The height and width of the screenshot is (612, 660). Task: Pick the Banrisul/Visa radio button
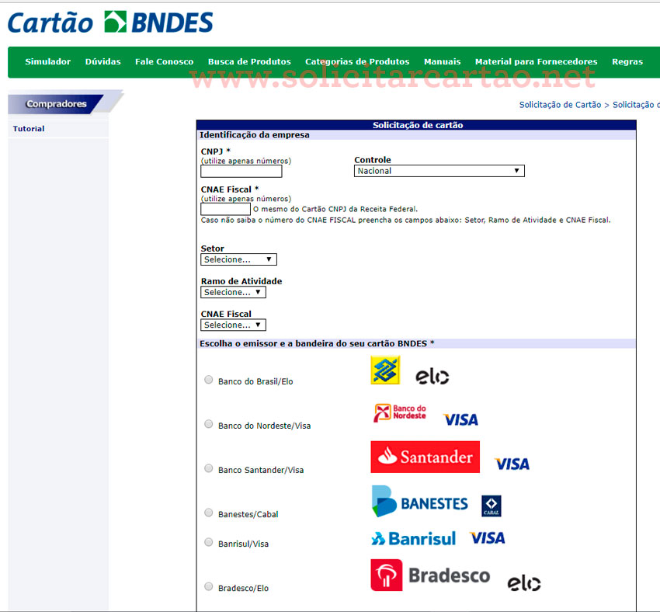tap(208, 542)
